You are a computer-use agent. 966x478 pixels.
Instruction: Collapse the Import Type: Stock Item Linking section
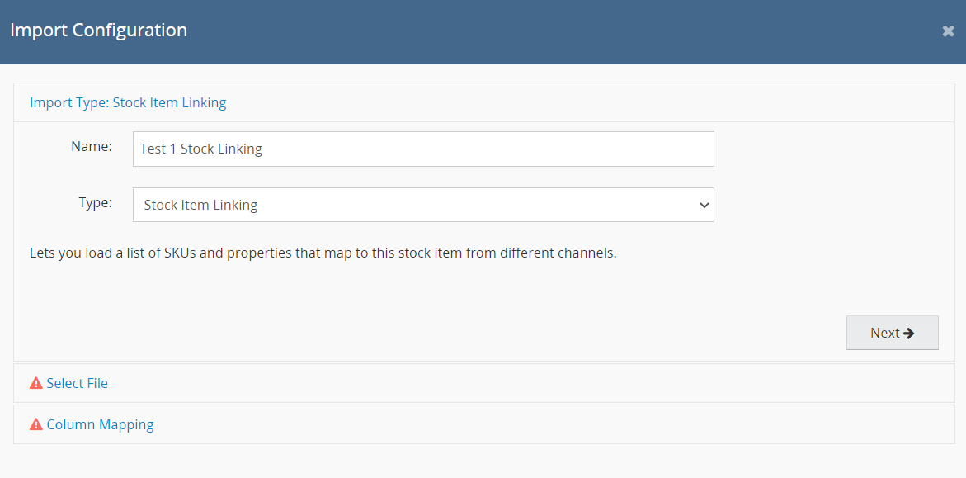pos(128,102)
